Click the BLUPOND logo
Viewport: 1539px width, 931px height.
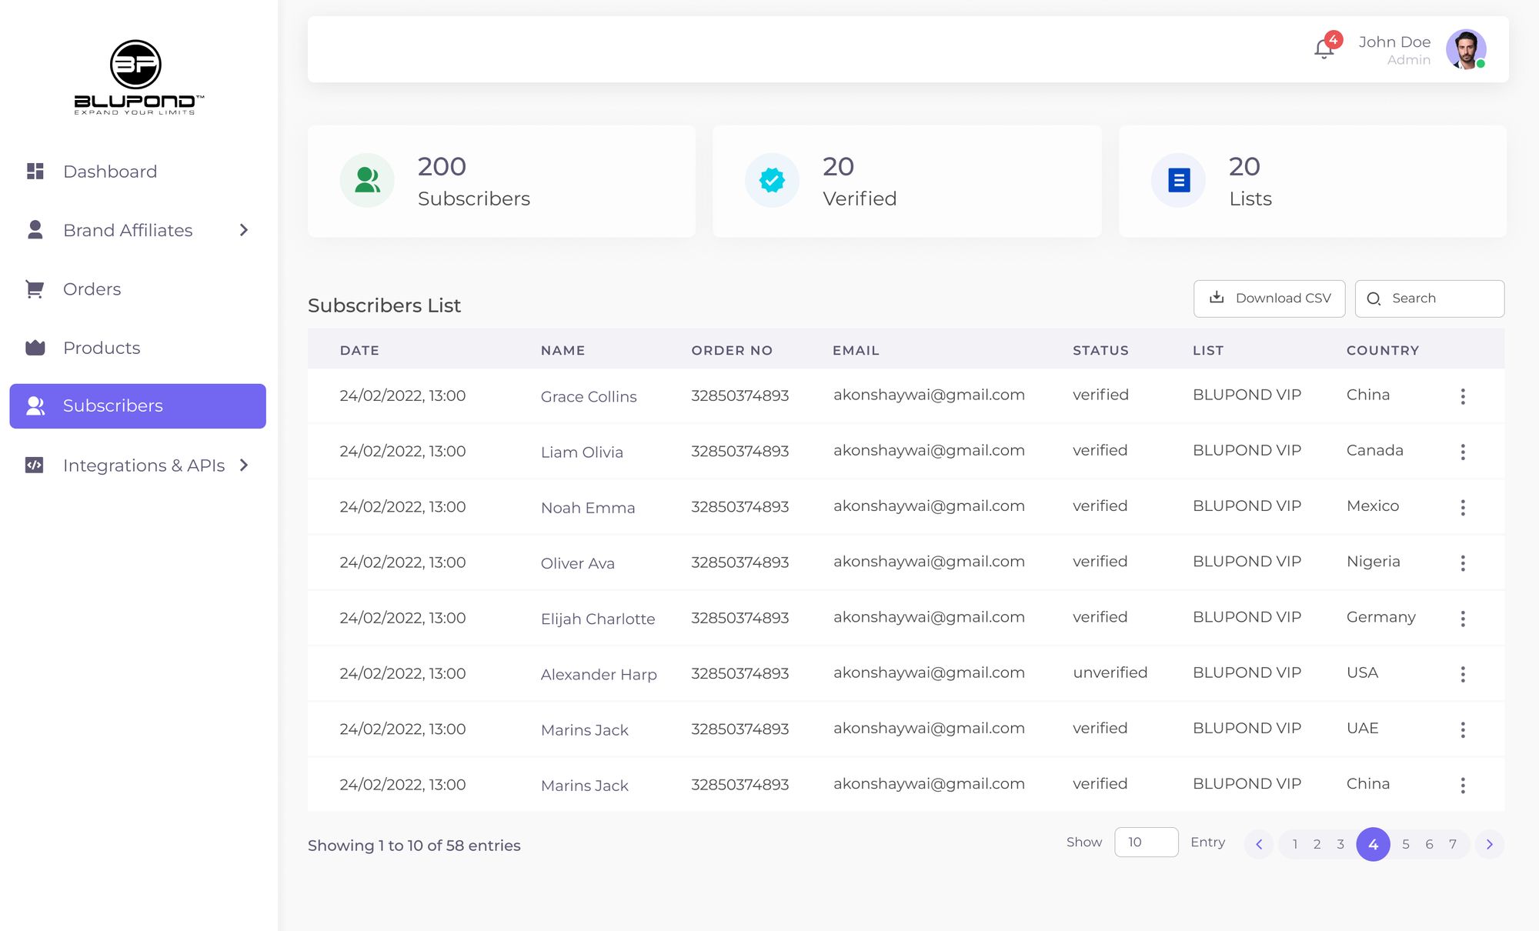pyautogui.click(x=138, y=77)
